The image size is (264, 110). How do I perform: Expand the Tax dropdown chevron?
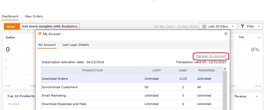(259, 38)
